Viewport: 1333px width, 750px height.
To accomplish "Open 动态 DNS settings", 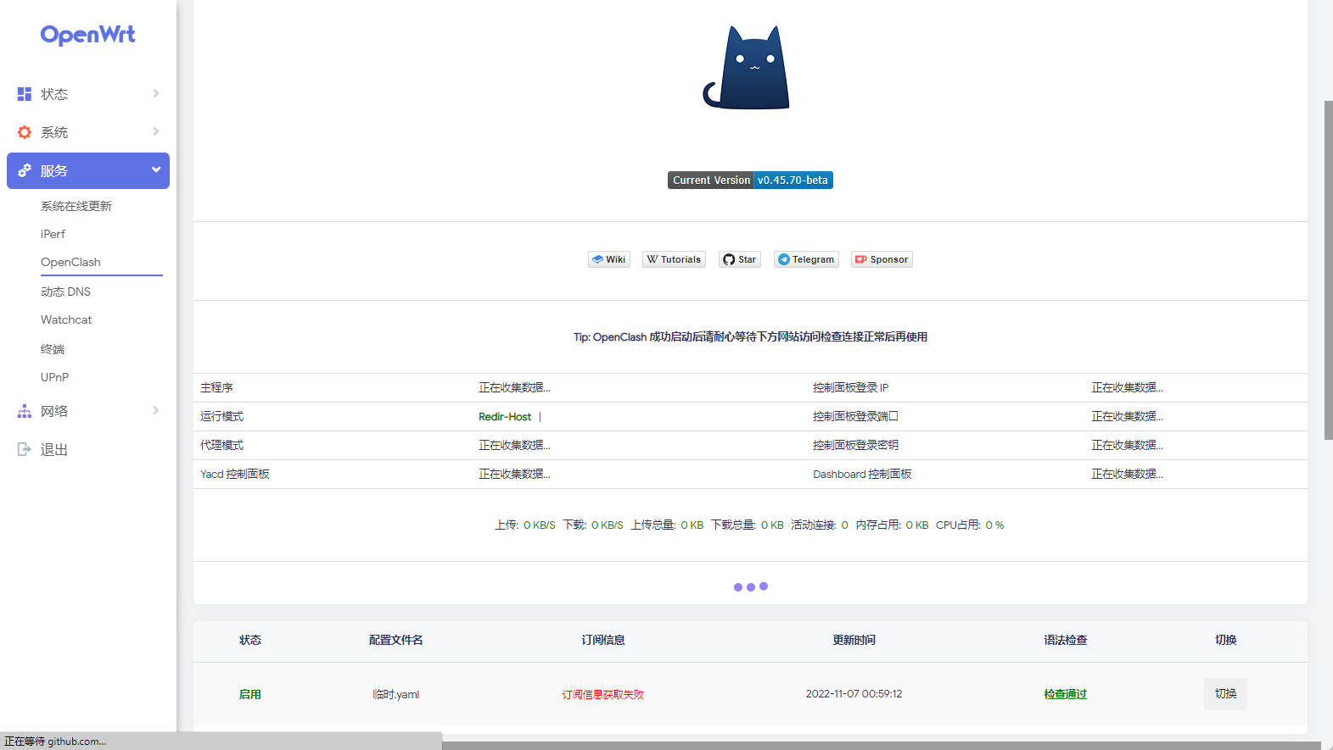I will click(65, 292).
